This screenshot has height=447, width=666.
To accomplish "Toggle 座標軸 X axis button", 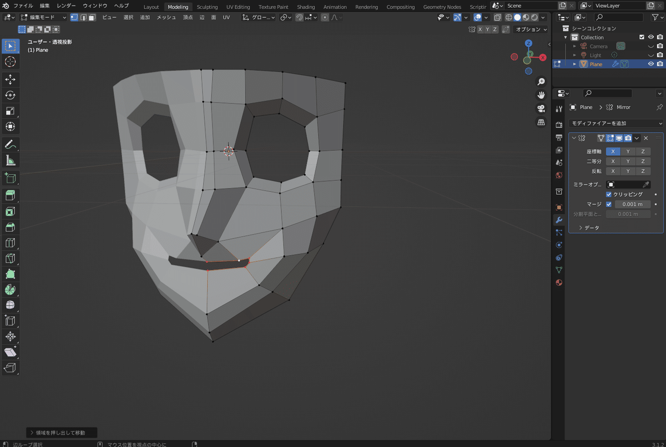I will pyautogui.click(x=613, y=151).
